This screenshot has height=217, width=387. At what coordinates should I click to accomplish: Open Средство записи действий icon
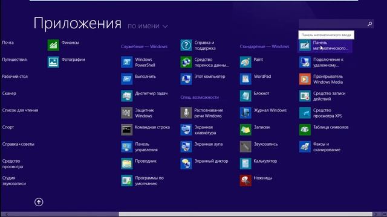305,96
